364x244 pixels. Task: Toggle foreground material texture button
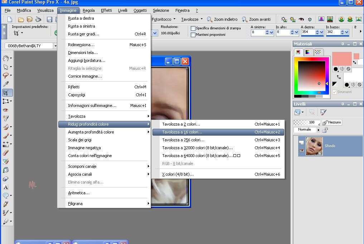pos(342,69)
